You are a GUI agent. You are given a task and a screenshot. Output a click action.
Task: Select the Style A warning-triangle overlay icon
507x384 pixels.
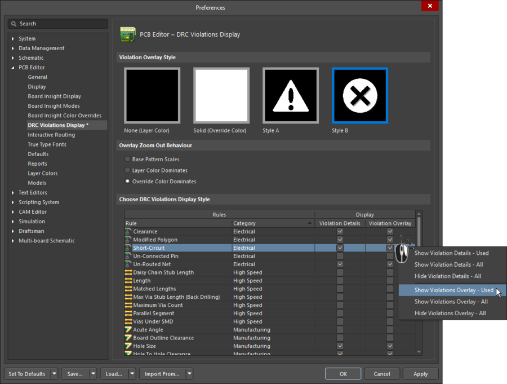(x=290, y=96)
